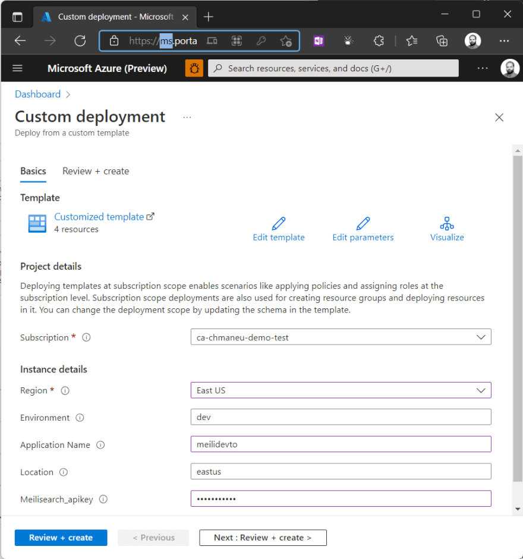The height and width of the screenshot is (559, 523).
Task: Open Azure account avatar in top-right header
Action: point(510,68)
